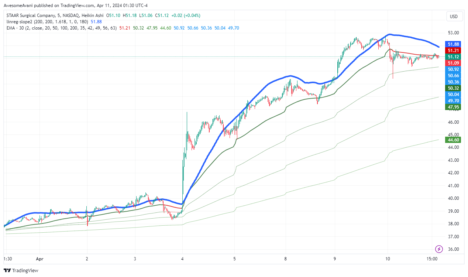Click the 43.00 price scale tick
Viewport: 468px width, 277px height.
453,160
